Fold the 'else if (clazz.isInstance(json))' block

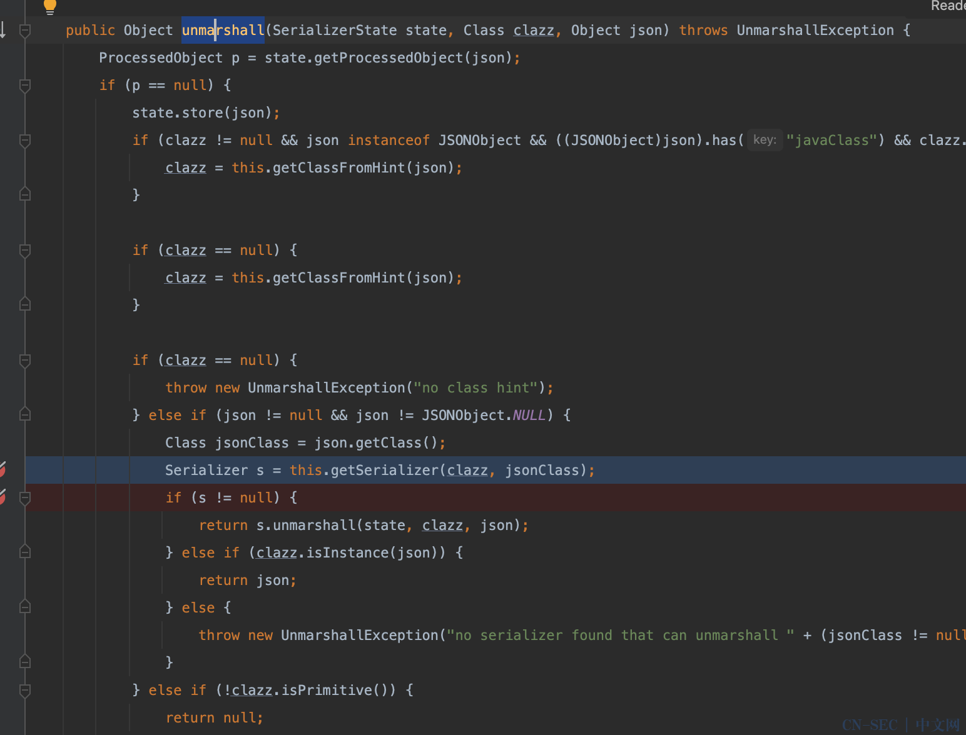[25, 552]
